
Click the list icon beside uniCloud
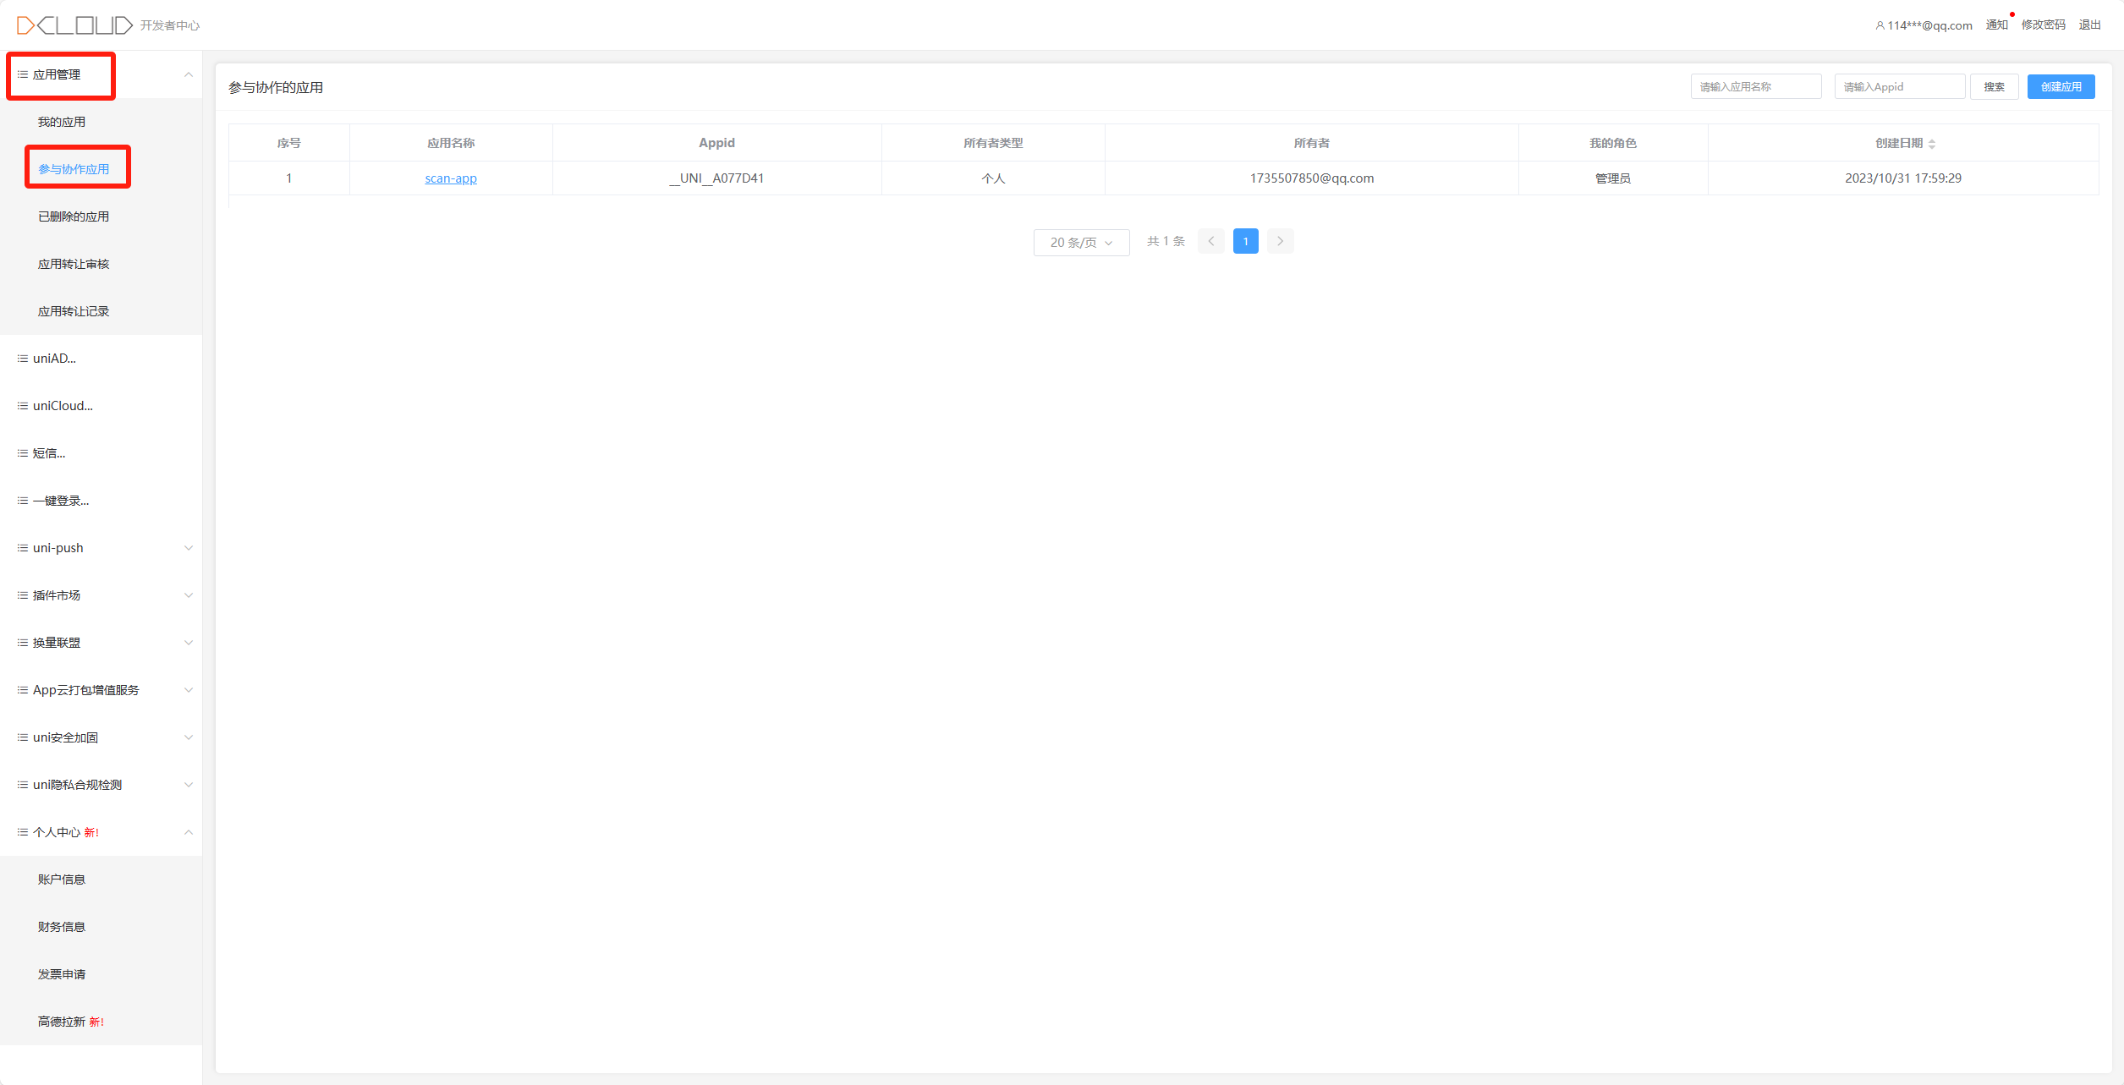point(23,406)
